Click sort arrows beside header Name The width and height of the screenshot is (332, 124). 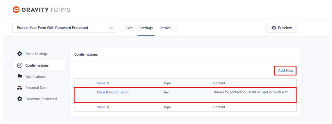108,83
